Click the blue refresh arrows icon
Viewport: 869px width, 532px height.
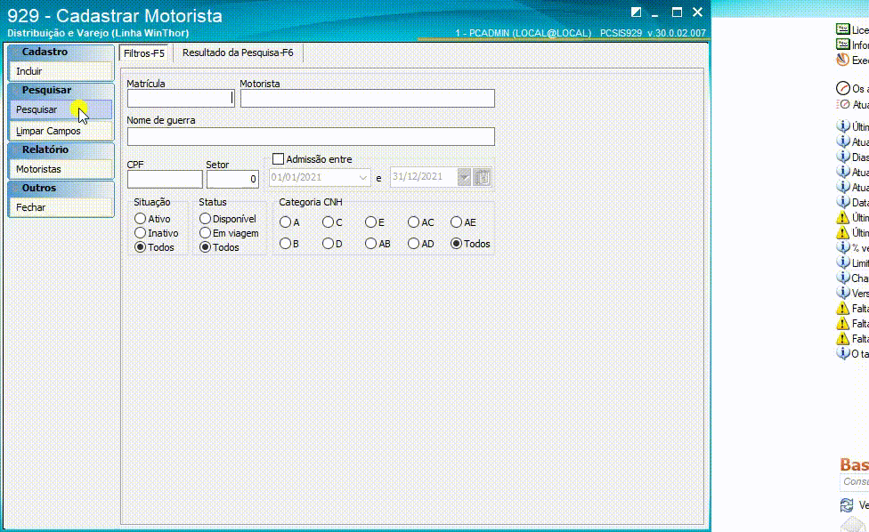[x=846, y=505]
